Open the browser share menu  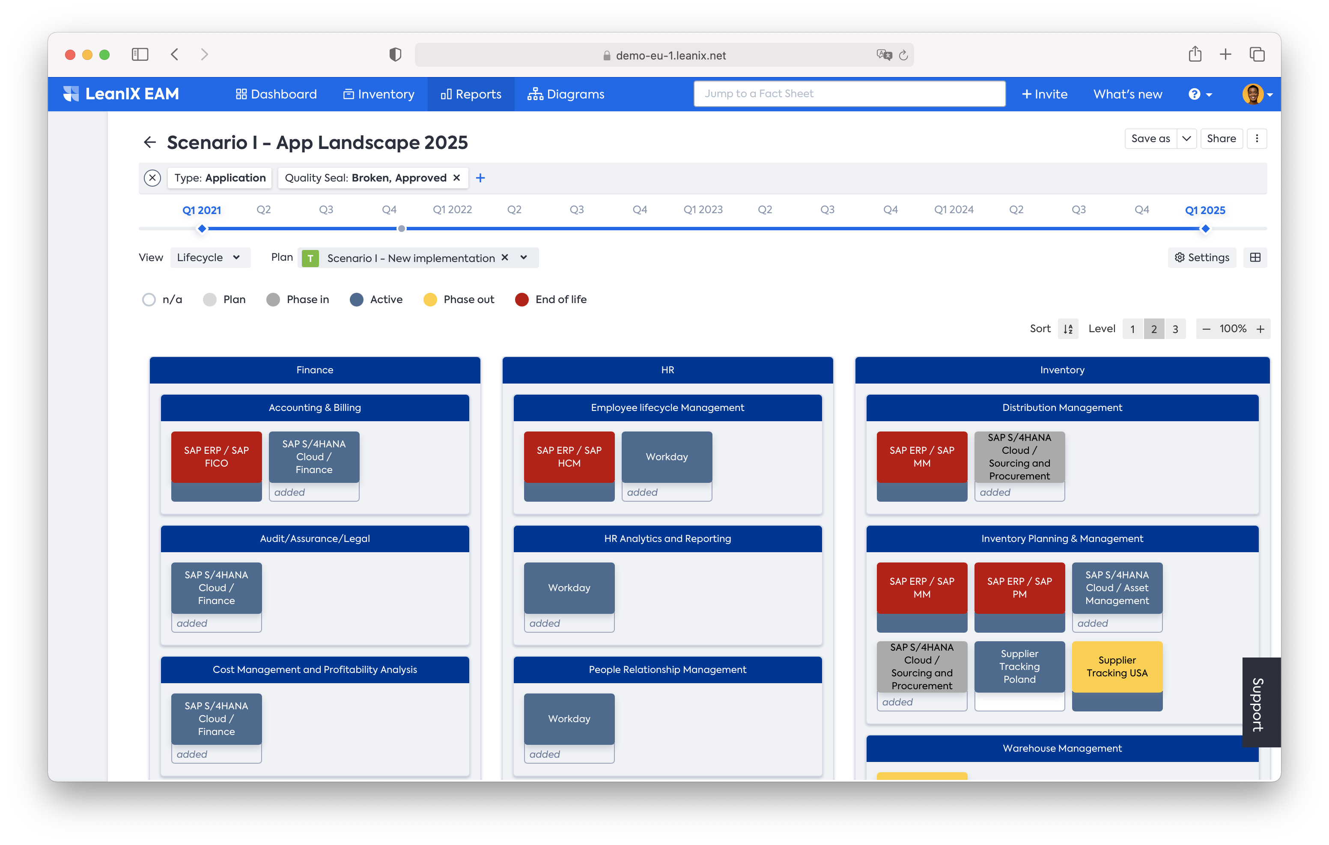1195,54
